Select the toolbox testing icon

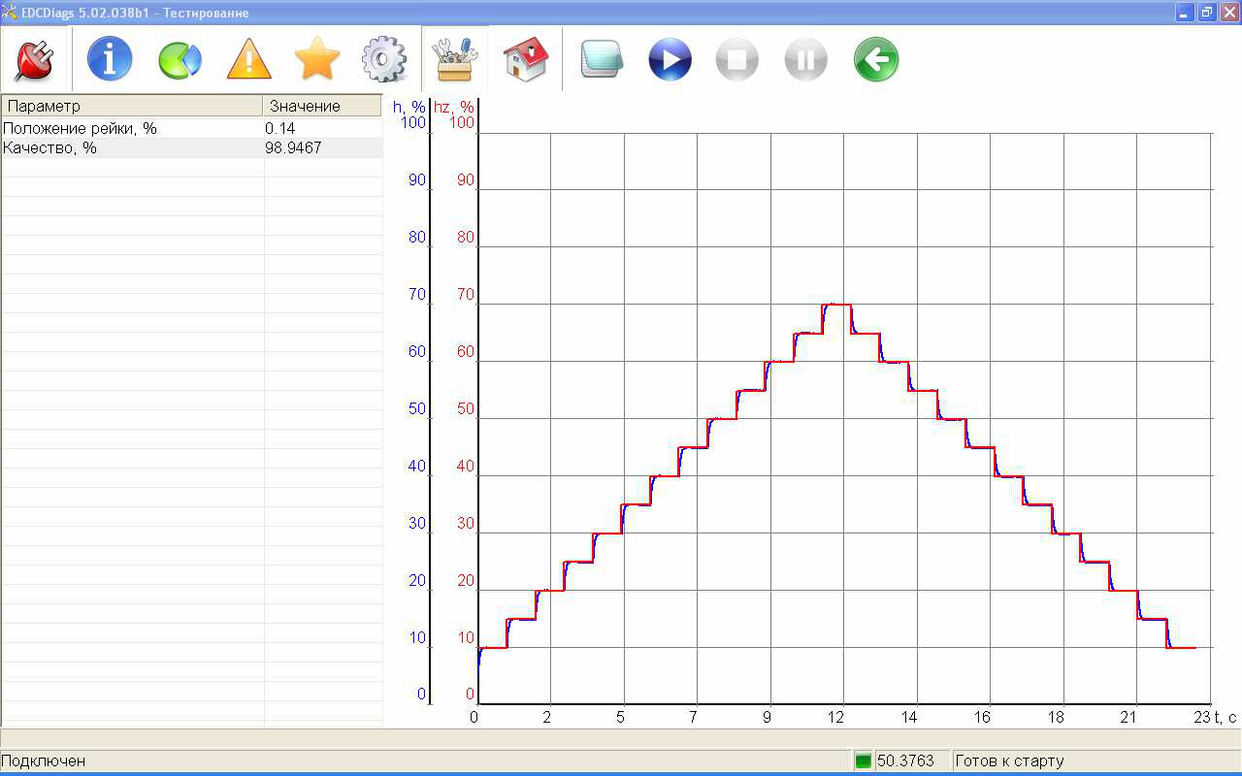tap(455, 60)
